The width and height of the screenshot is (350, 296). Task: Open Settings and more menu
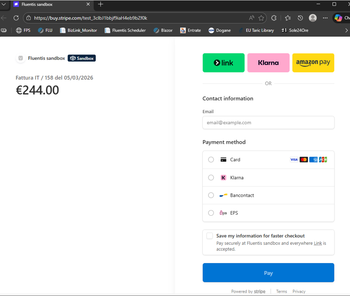pos(325,18)
